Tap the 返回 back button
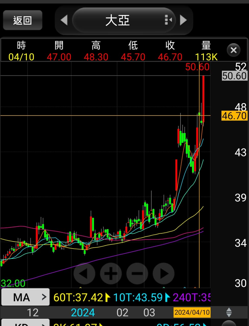Screen dimensions: 249x326 (x=22, y=20)
